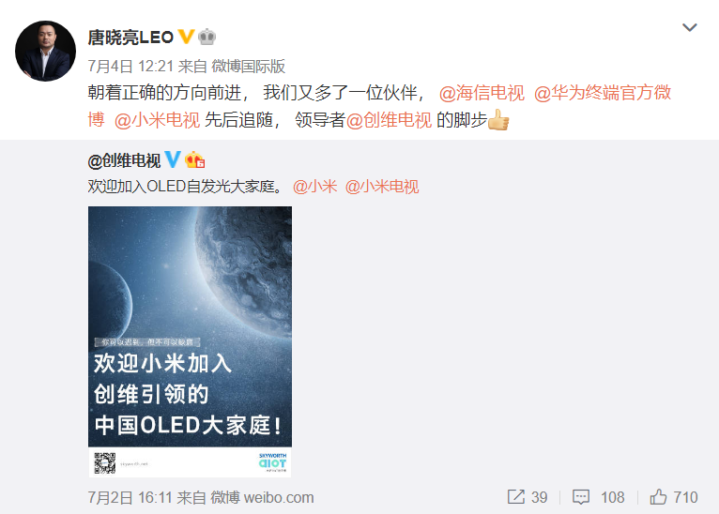View the OLED planet poster image

click(x=190, y=341)
